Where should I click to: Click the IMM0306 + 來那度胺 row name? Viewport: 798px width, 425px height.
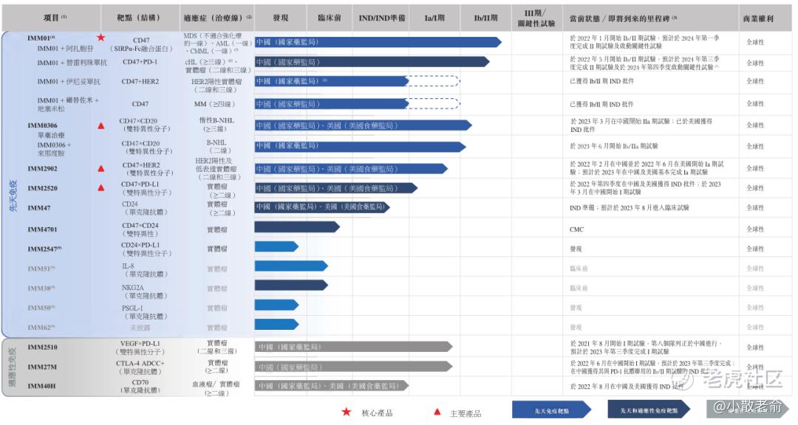click(x=54, y=149)
